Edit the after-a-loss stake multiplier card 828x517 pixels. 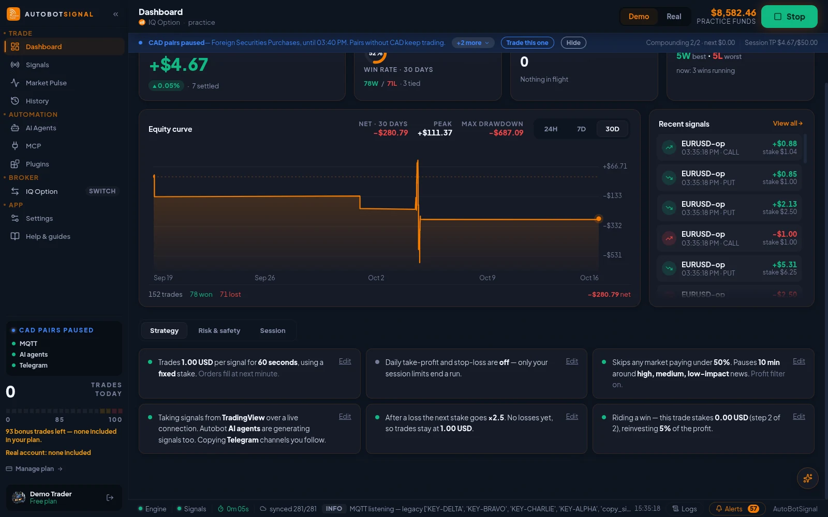point(572,417)
